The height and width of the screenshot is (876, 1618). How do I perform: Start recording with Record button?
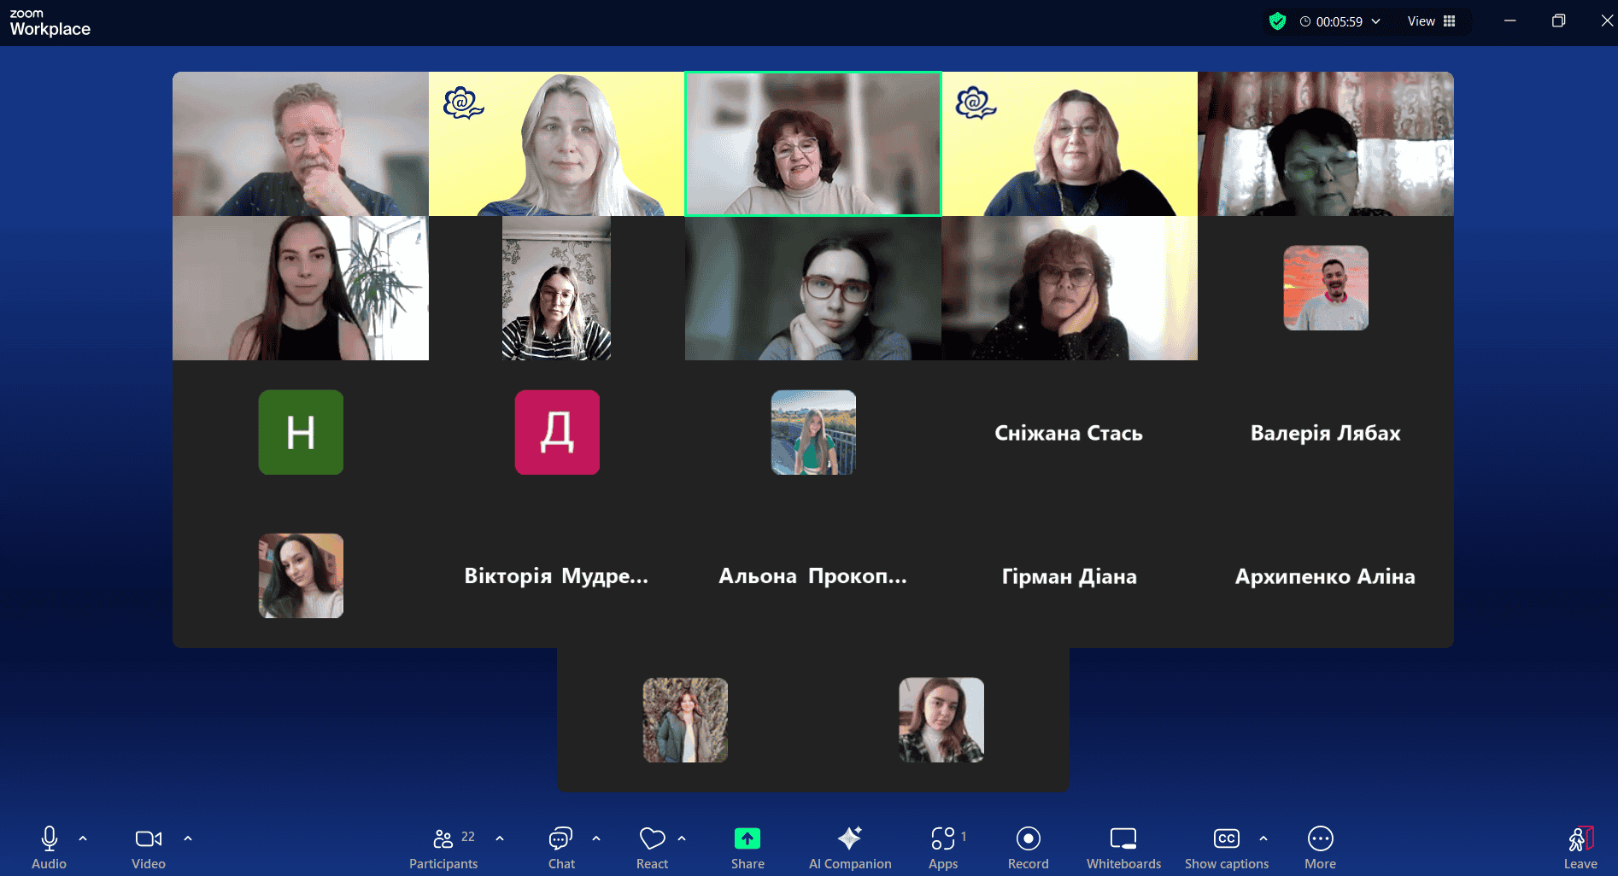pyautogui.click(x=1029, y=847)
